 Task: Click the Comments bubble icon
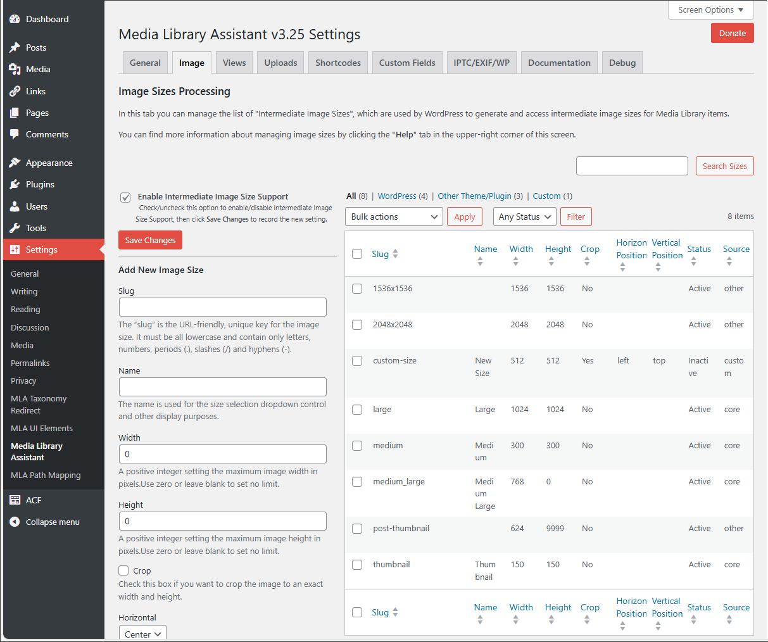coord(15,134)
